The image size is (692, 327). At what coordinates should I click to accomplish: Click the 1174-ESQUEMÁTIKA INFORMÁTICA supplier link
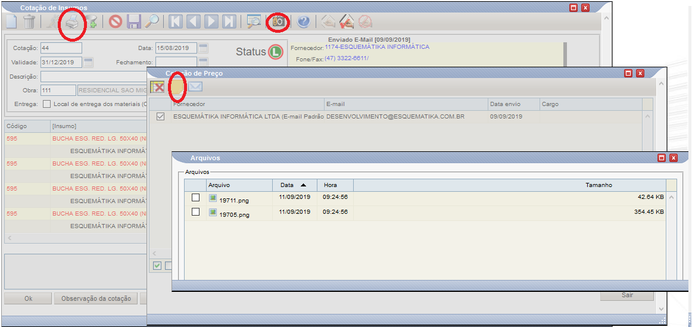[x=377, y=47]
